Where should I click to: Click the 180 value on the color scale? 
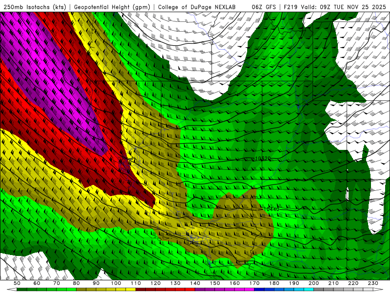274,283
